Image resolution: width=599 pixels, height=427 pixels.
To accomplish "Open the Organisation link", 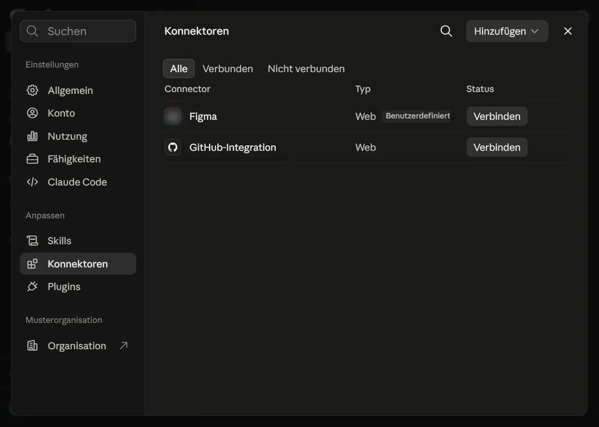I will pos(78,346).
